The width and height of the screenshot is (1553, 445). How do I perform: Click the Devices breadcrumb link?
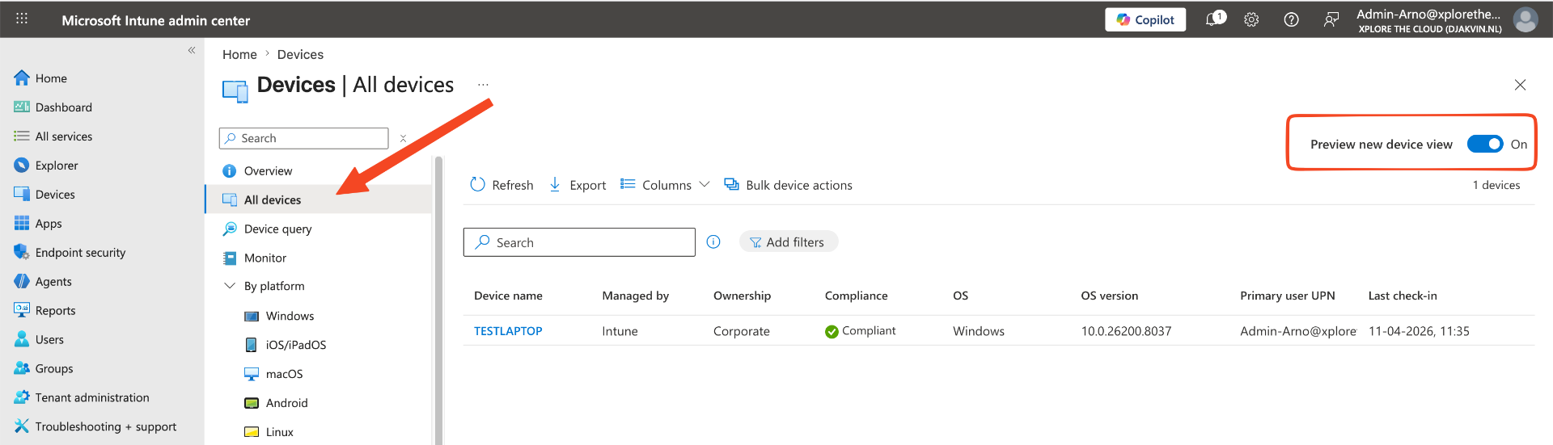[300, 54]
